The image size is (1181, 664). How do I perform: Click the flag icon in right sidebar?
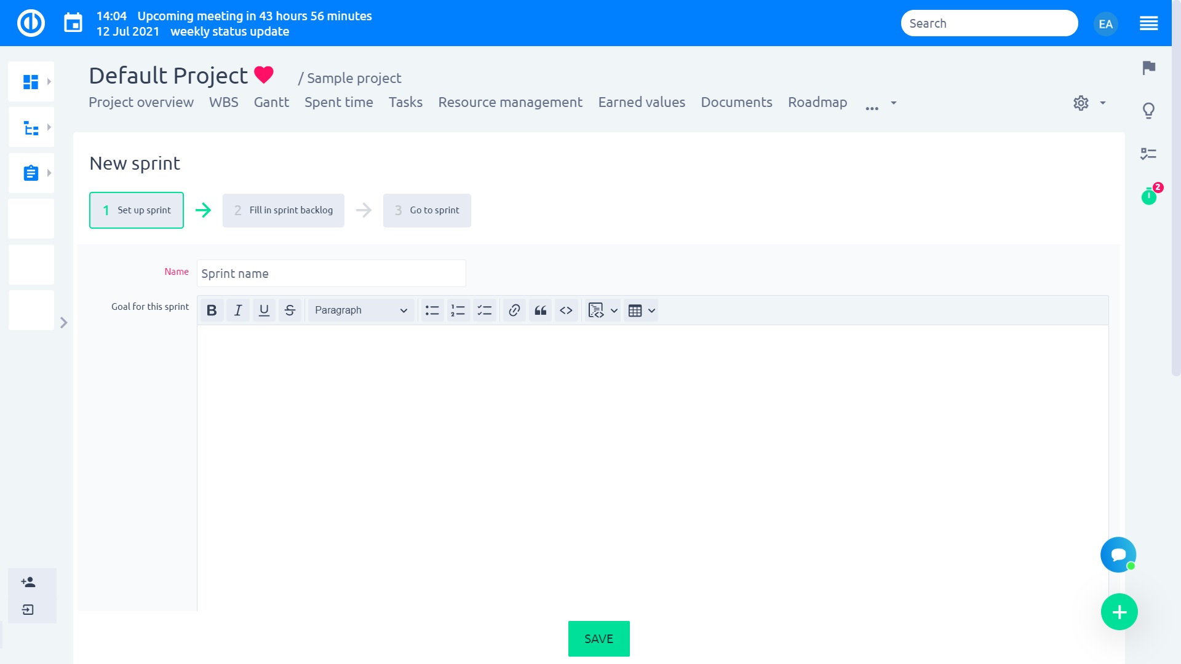click(x=1148, y=68)
